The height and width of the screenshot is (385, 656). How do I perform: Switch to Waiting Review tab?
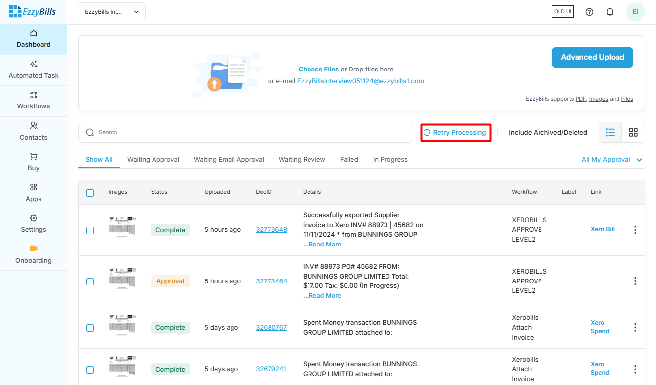(302, 160)
